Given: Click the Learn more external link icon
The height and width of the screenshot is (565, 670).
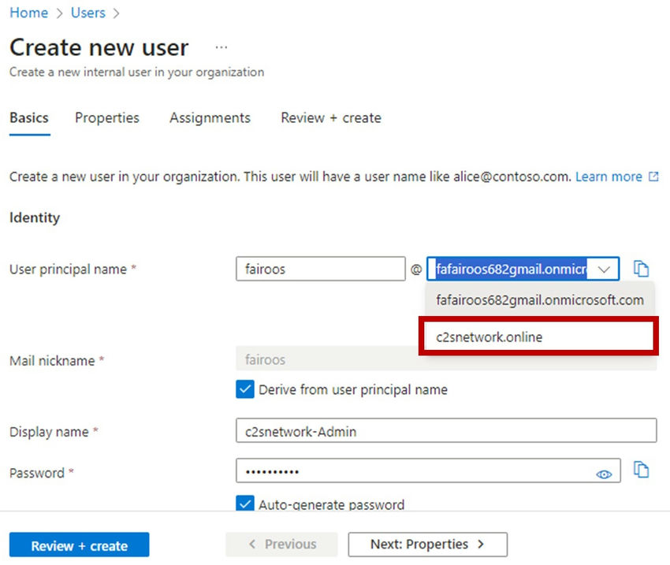Looking at the screenshot, I should point(653,177).
